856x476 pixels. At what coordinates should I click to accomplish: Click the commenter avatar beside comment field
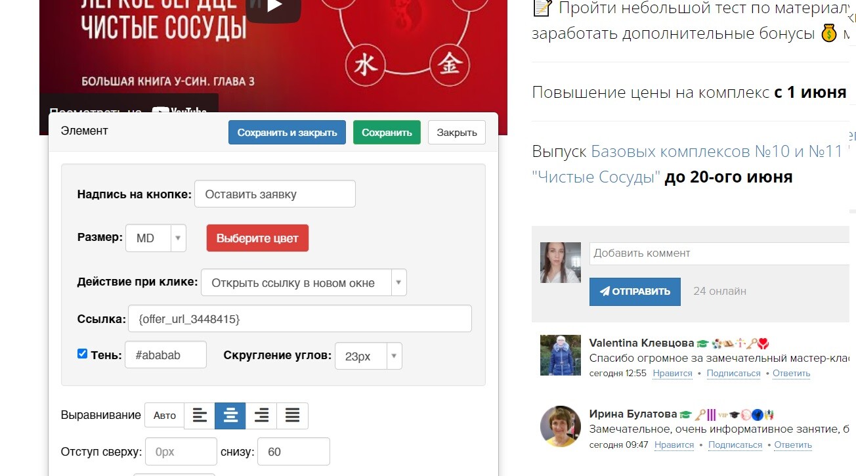(560, 263)
